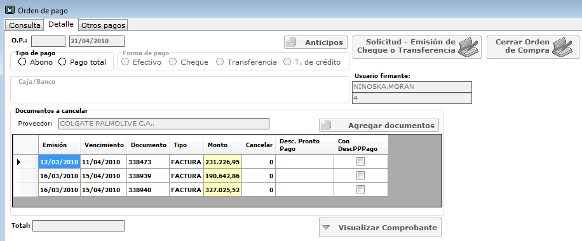Switch to the Consulta tab
The height and width of the screenshot is (241, 582).
25,25
